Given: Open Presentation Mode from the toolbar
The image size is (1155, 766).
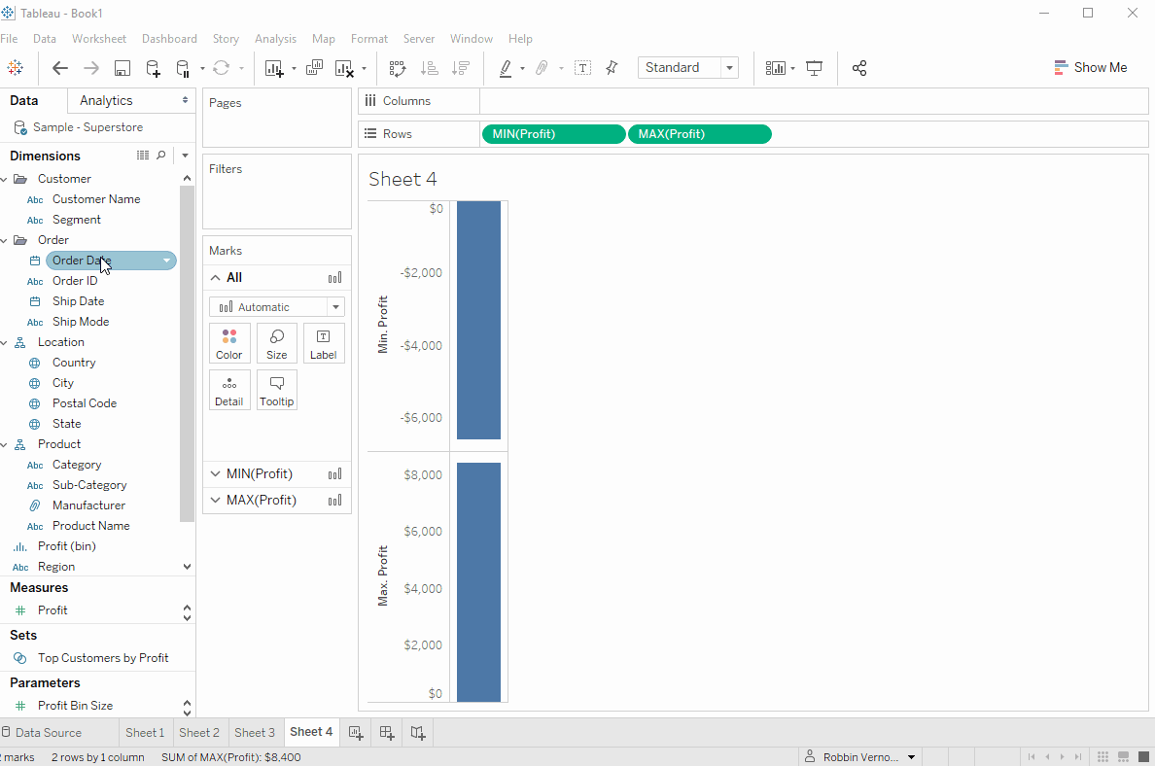Looking at the screenshot, I should (x=814, y=68).
